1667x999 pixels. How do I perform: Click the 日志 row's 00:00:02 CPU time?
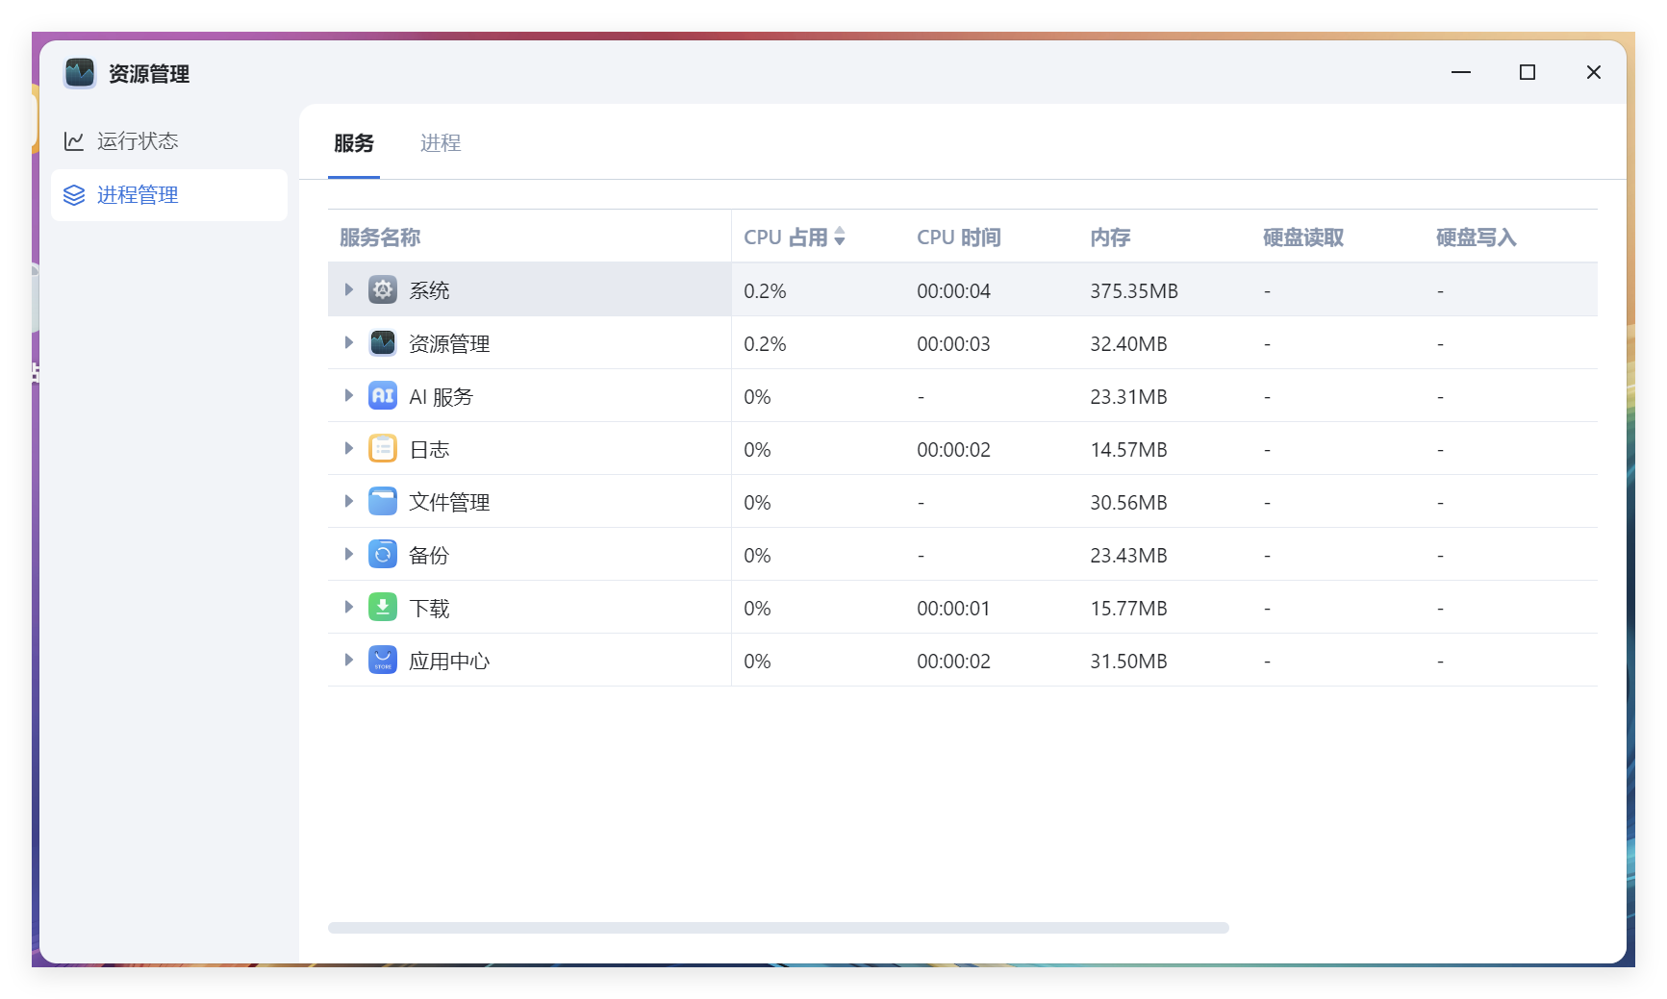click(x=953, y=449)
